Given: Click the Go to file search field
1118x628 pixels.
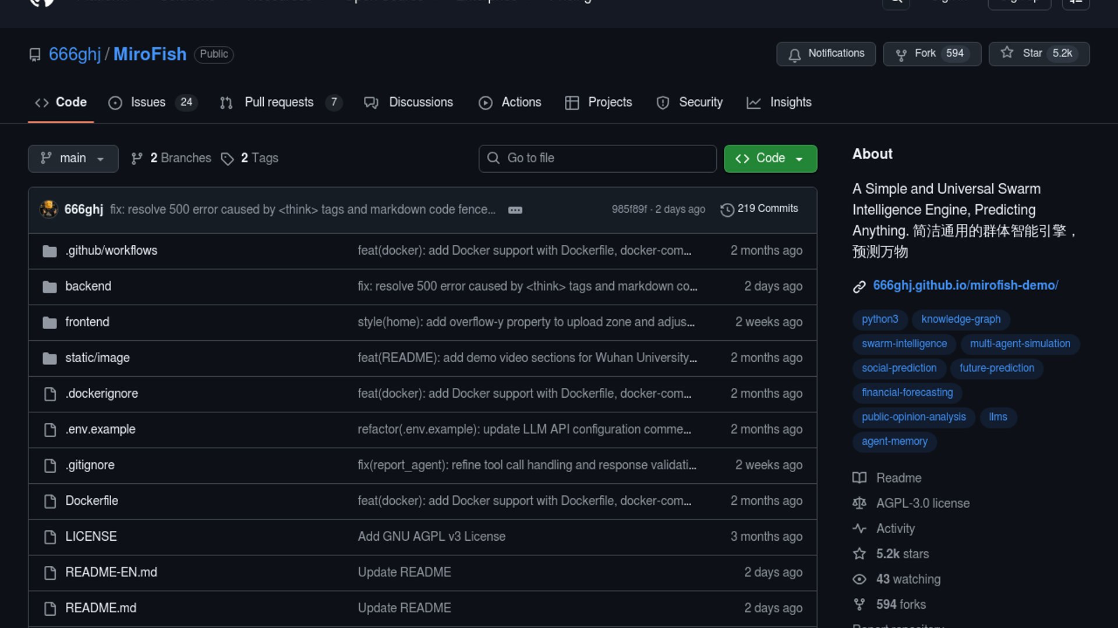Looking at the screenshot, I should 597,158.
